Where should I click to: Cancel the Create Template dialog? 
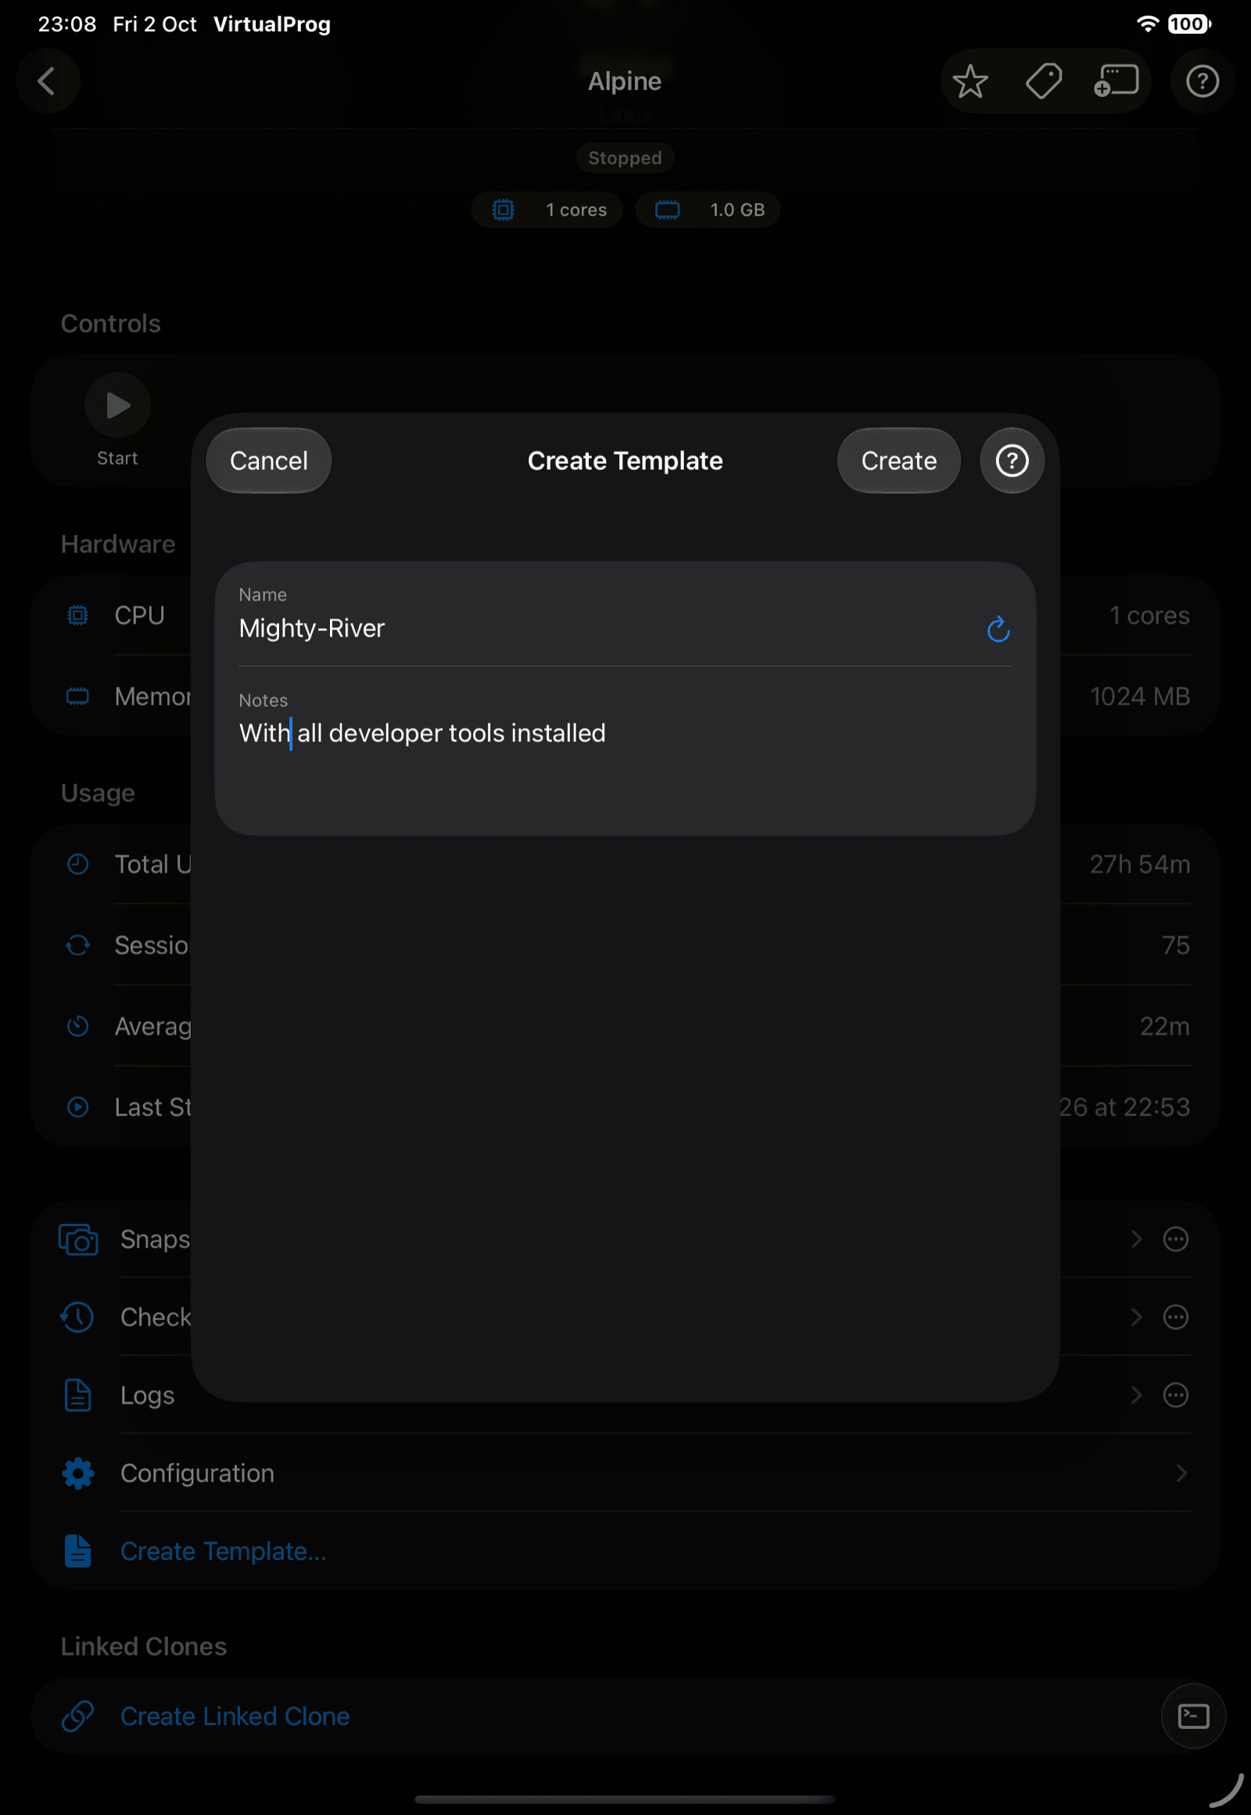(269, 461)
